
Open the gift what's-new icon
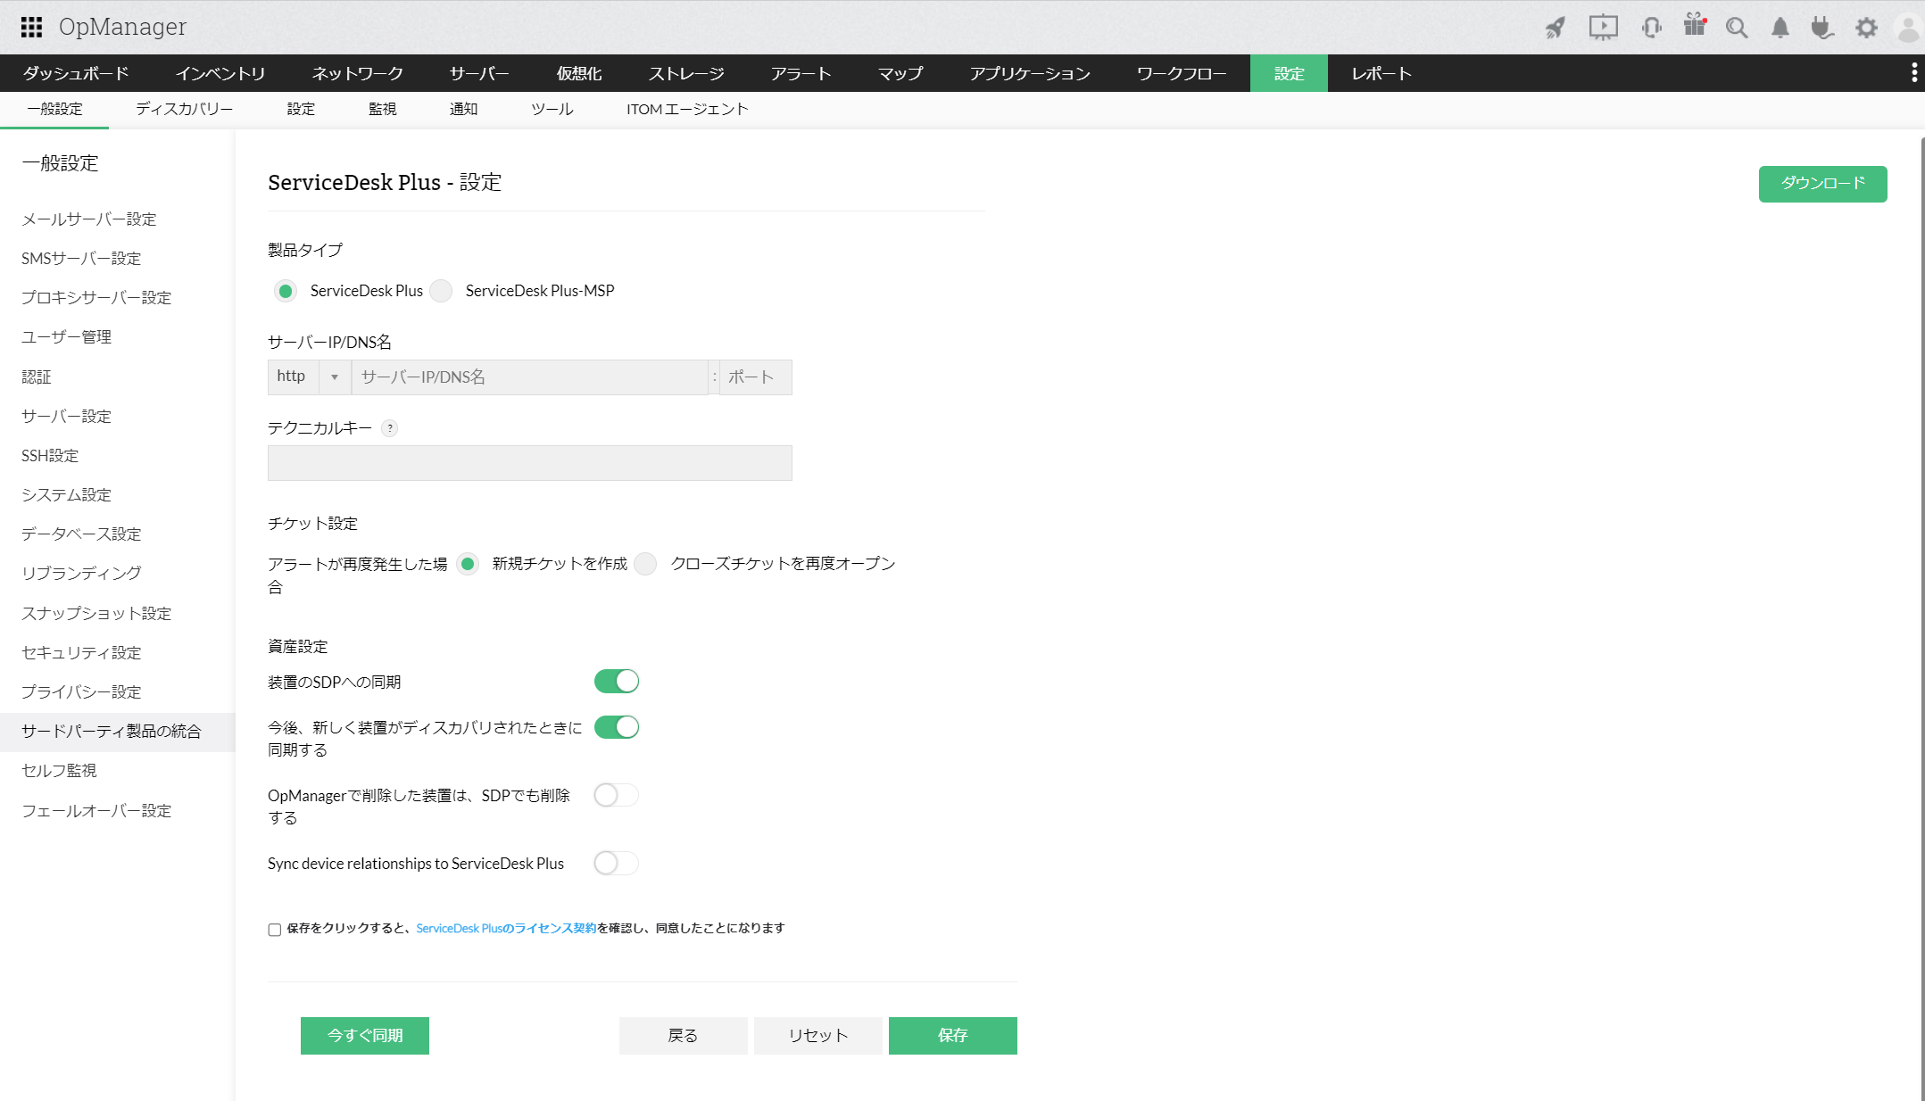pos(1694,26)
